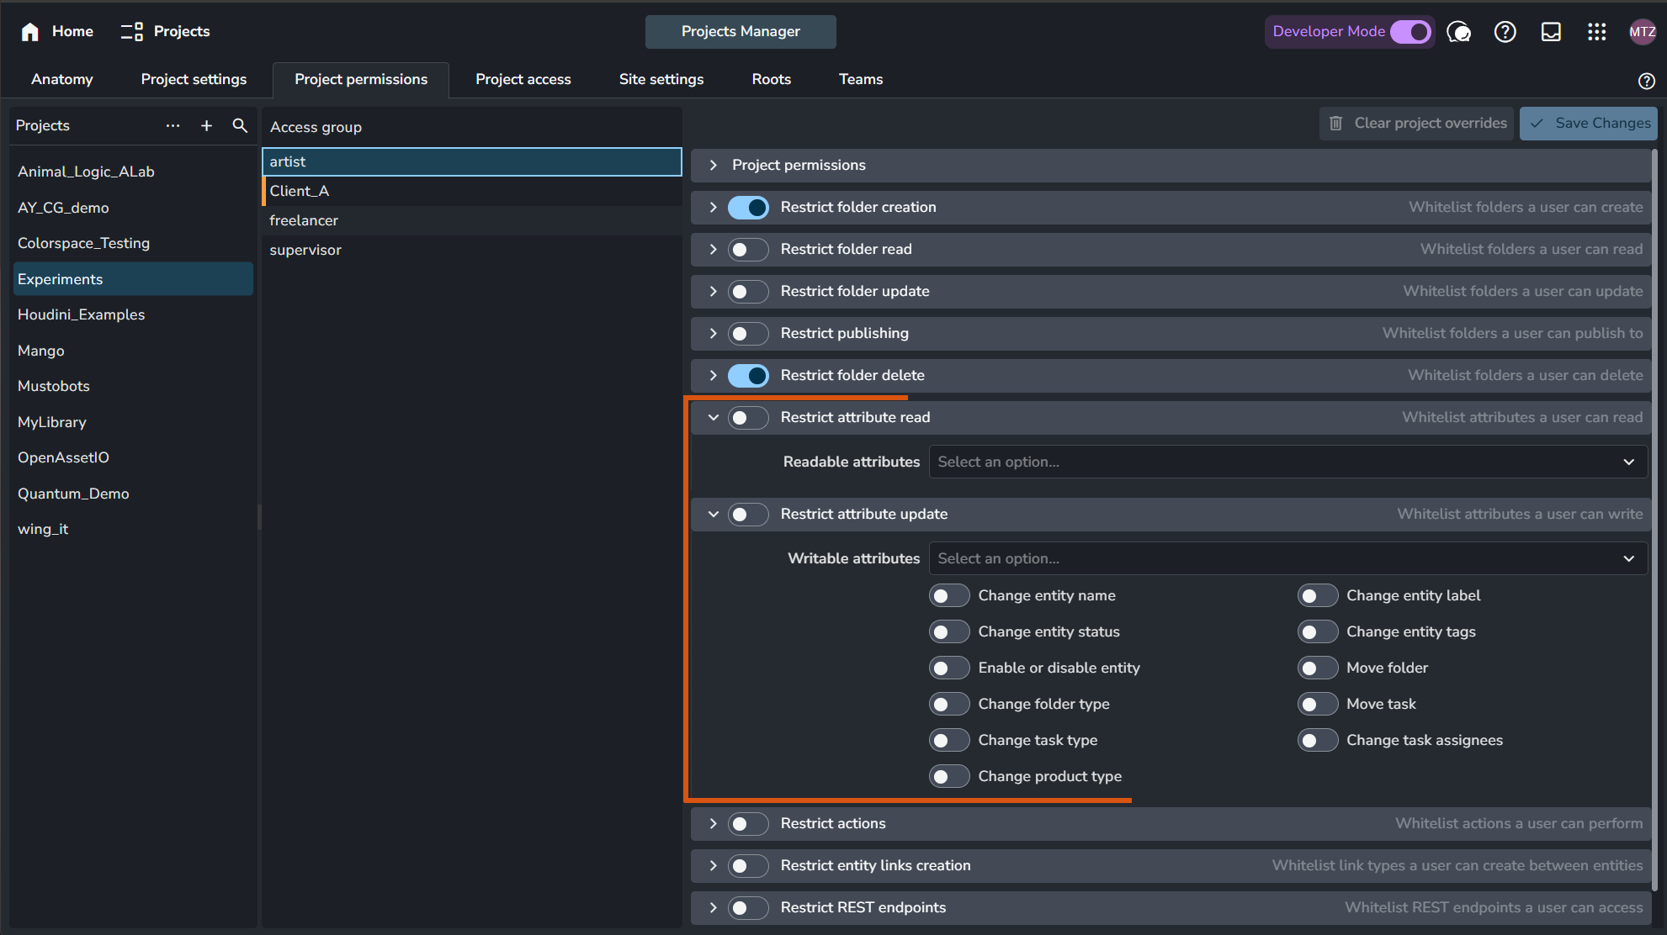
Task: Turn off the Developer Mode toggle
Action: (1410, 31)
